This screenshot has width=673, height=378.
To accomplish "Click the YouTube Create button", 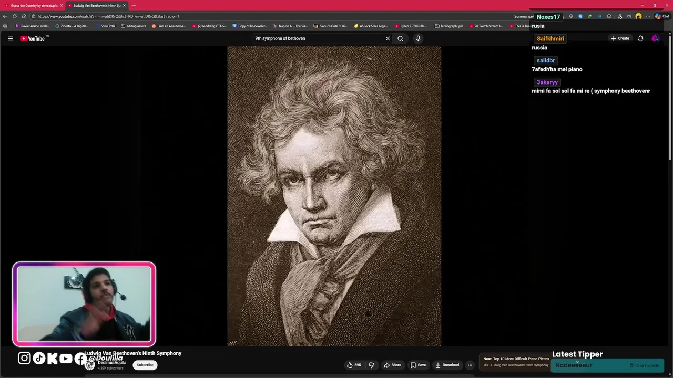I will pyautogui.click(x=620, y=38).
